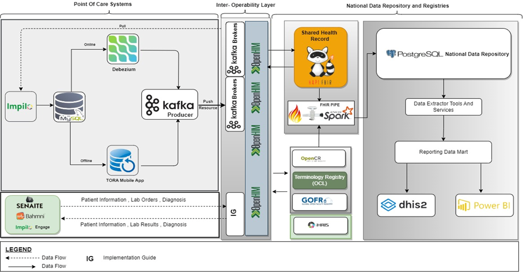
Task: Select 'Patient Information , Lab Orders , Diagnosis' text
Action: [134, 200]
